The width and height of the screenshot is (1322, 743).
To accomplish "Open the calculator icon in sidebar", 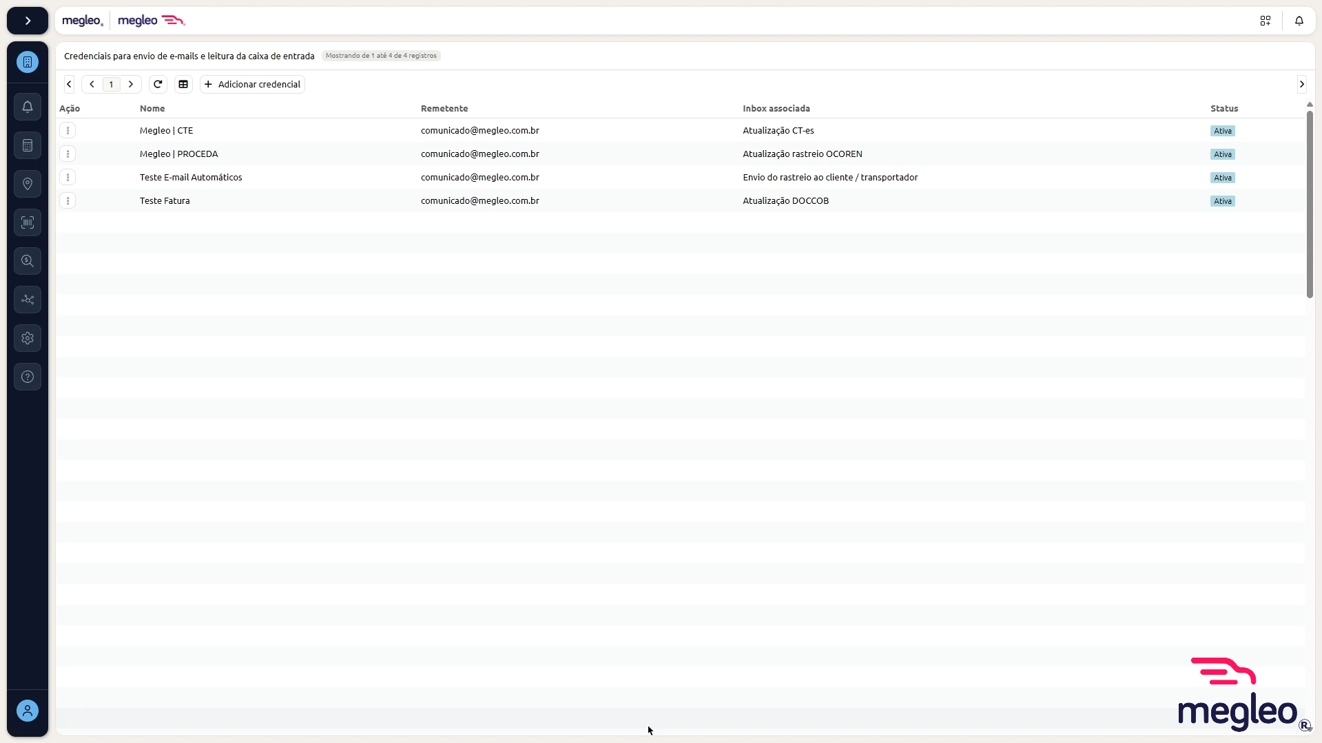I will pos(28,145).
